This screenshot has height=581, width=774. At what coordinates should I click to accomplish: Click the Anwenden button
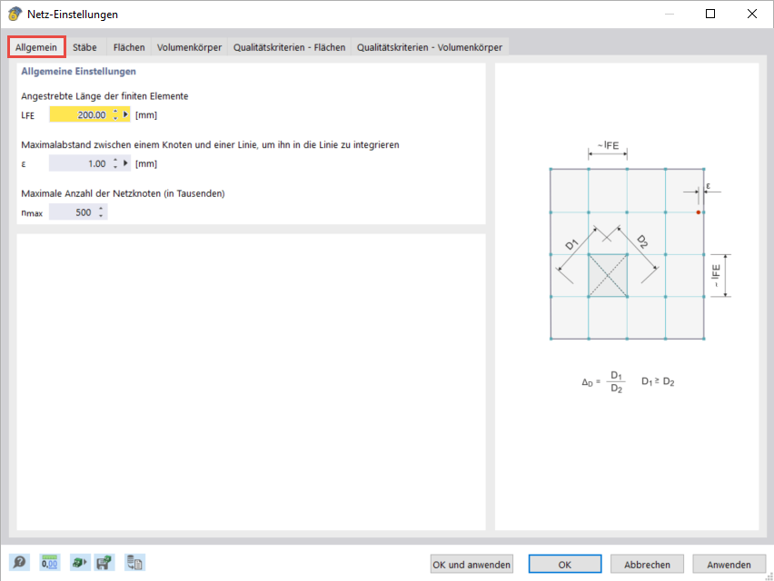[x=729, y=565]
